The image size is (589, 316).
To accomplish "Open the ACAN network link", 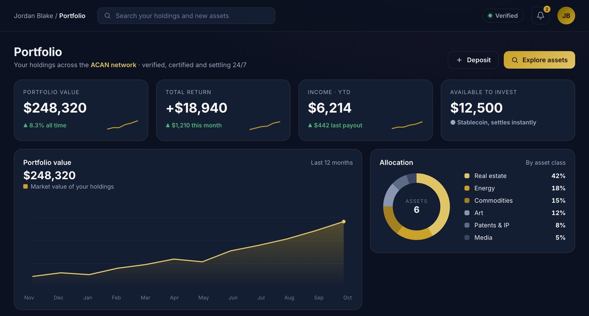I will click(x=114, y=65).
